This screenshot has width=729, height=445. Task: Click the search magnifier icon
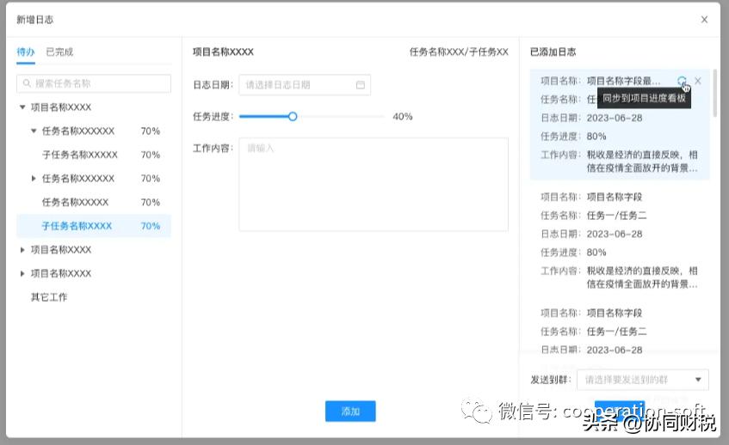(x=27, y=83)
